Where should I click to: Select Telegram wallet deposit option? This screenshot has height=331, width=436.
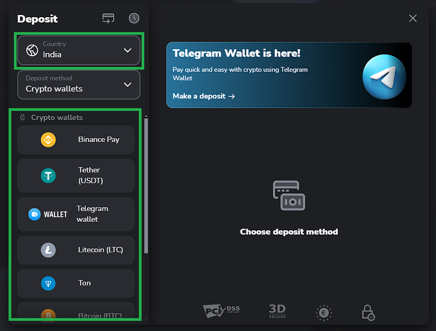pos(76,214)
